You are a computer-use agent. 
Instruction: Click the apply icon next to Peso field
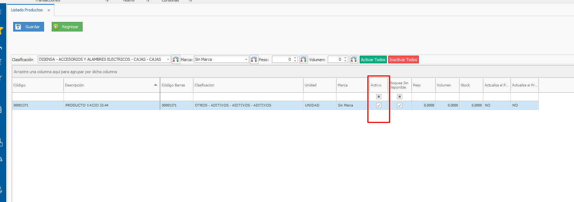coord(304,60)
